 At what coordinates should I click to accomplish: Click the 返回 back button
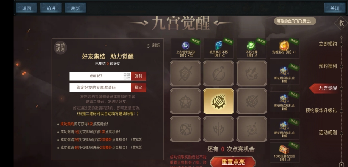tap(26, 8)
